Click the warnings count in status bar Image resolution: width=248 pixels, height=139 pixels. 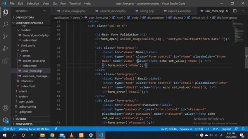pos(13,129)
